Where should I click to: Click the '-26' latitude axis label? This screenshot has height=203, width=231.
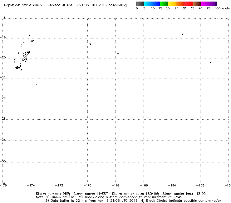coord(3,119)
